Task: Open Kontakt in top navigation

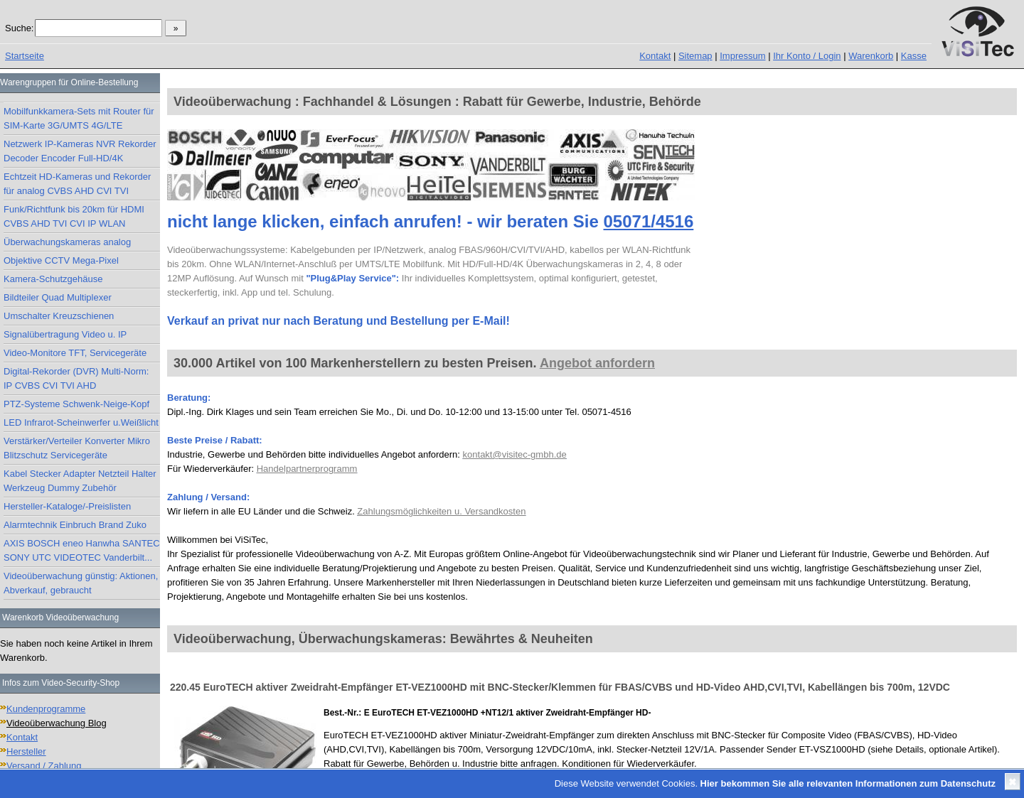Action: pyautogui.click(x=655, y=55)
